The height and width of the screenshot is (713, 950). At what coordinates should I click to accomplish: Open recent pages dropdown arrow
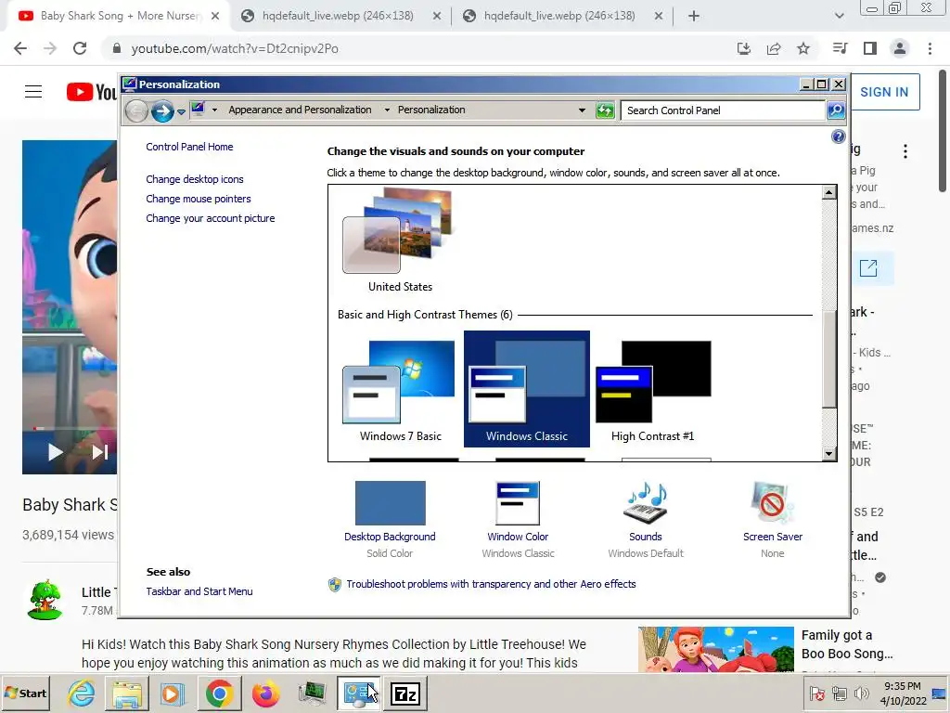pos(181,111)
